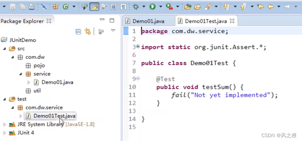Click Collapse All icon in Package Explorer
Screen dimensions: 302x141
click(78, 31)
